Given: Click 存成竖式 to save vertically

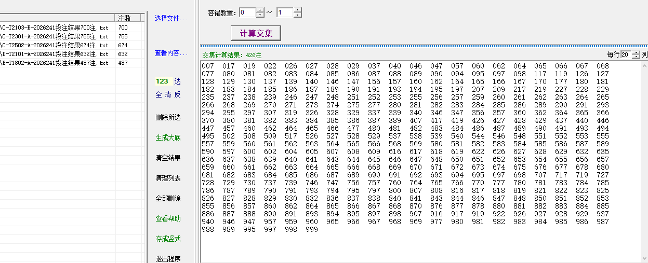Looking at the screenshot, I should [168, 239].
